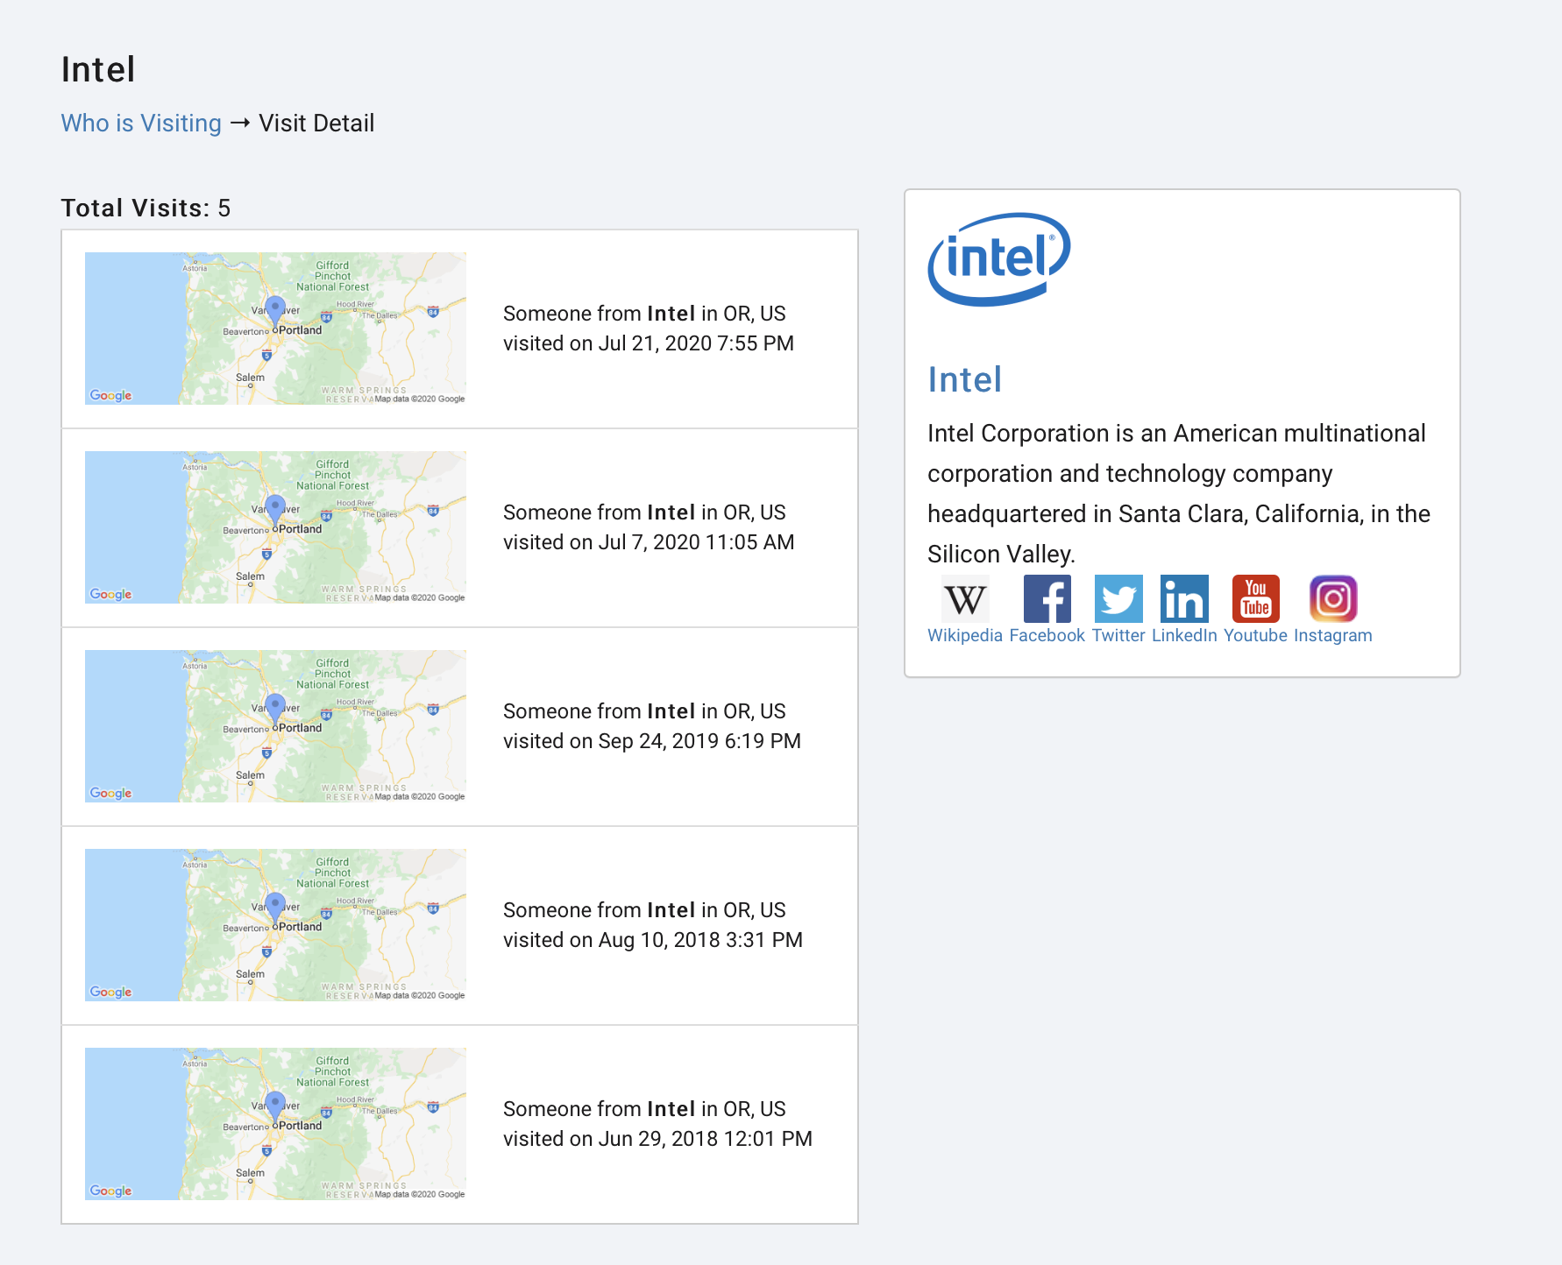Open the Wikipedia icon for Intel

(x=965, y=599)
